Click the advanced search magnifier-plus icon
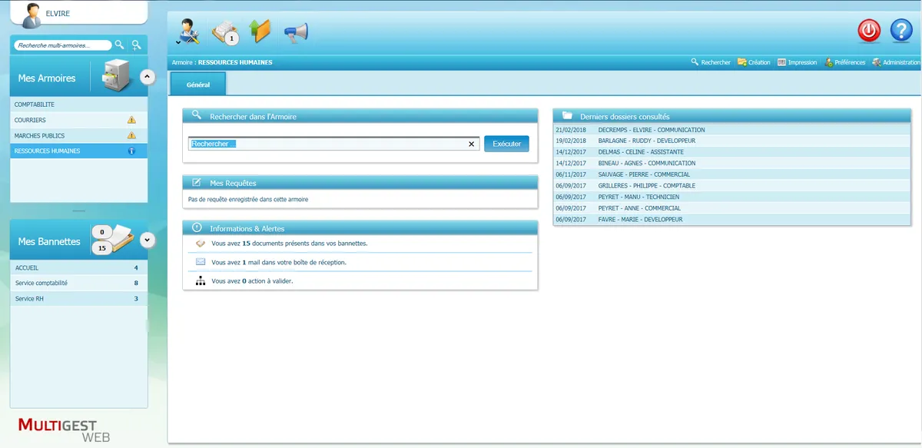This screenshot has width=922, height=448. [x=136, y=45]
